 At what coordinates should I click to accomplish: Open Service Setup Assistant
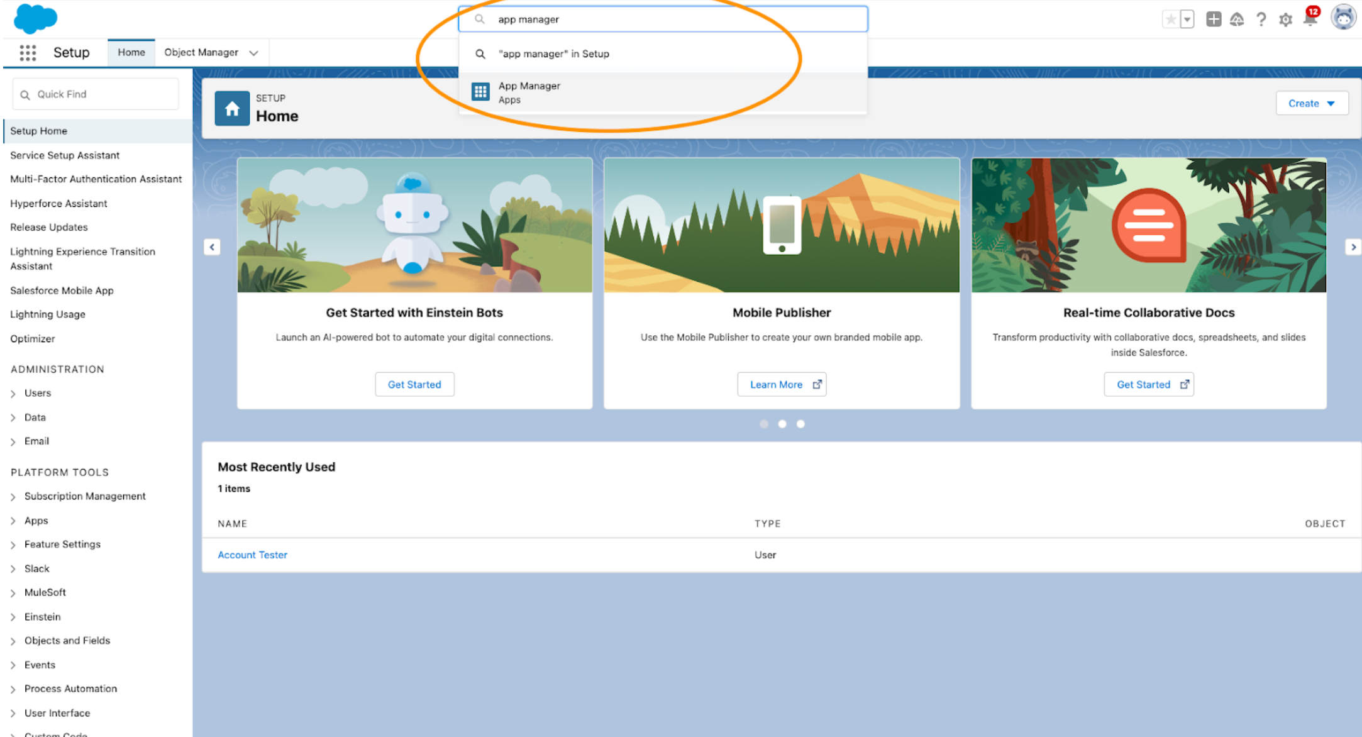(65, 155)
